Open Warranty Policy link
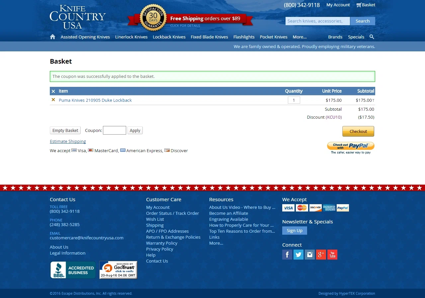425x298 pixels. tap(162, 243)
